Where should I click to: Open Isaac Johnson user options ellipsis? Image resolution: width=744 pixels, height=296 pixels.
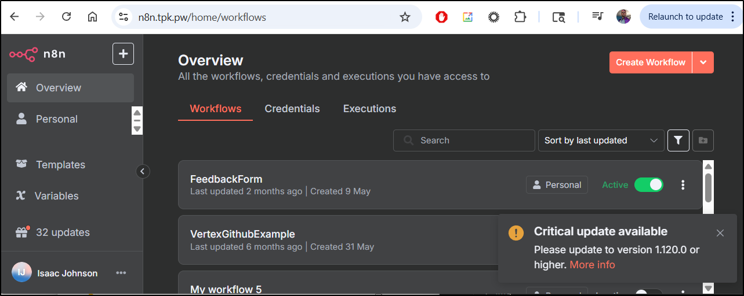tap(121, 273)
